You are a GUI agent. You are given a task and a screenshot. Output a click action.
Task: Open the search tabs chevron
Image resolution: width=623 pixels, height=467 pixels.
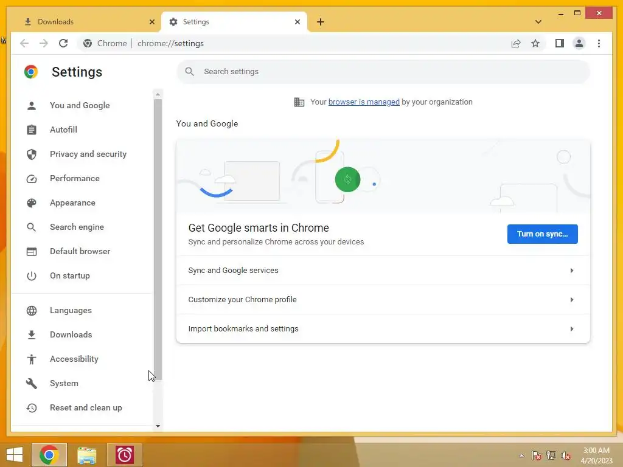(x=538, y=22)
